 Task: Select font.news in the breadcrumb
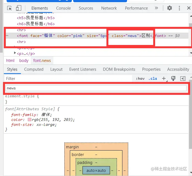[42, 61]
